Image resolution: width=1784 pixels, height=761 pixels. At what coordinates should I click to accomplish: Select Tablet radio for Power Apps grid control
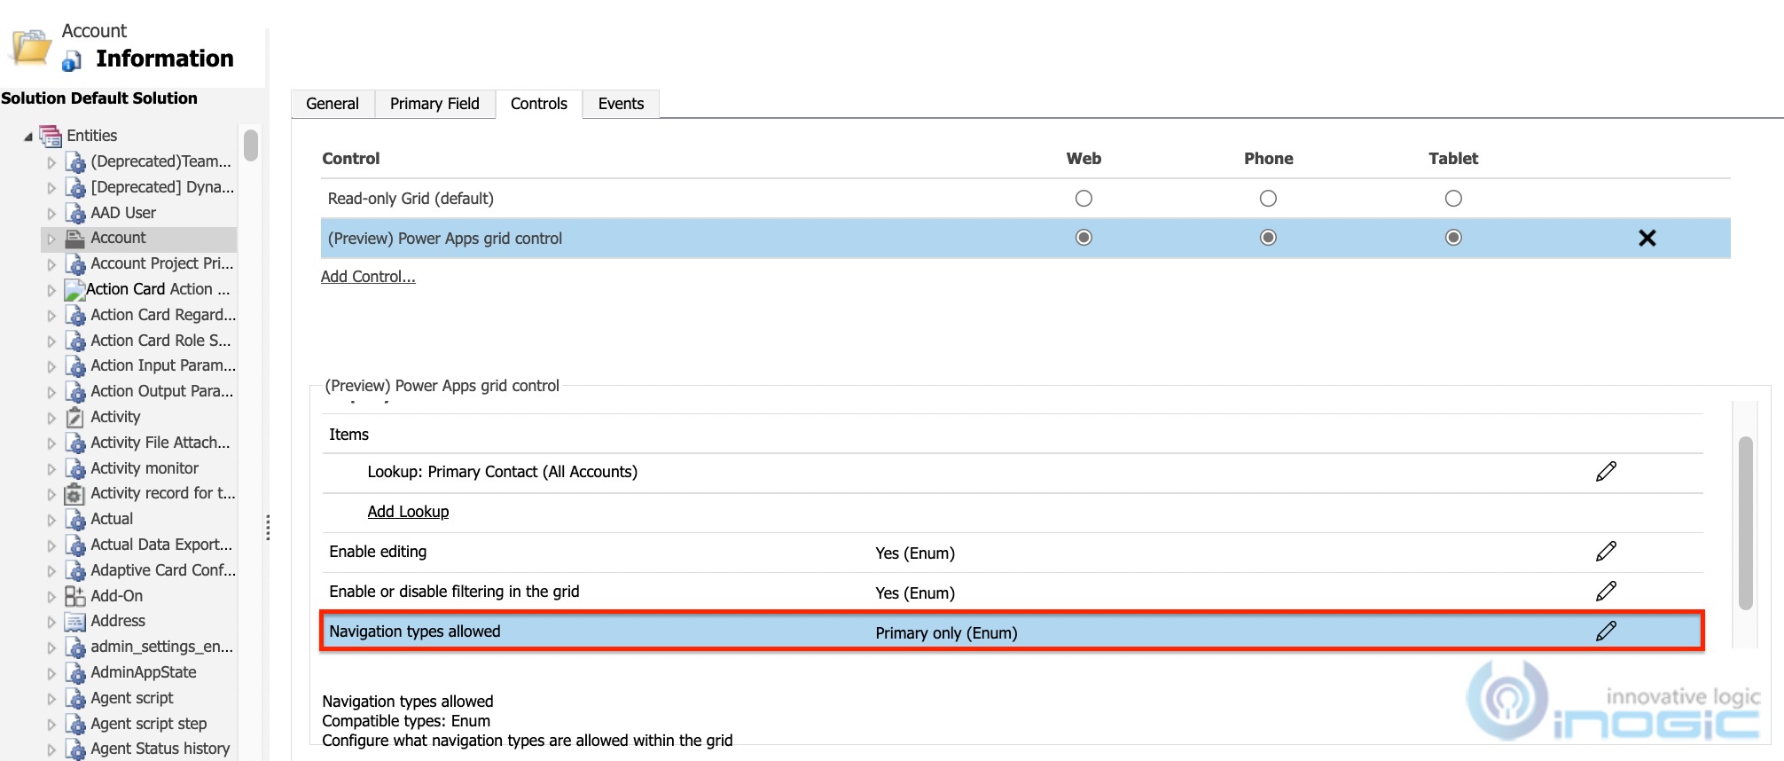pyautogui.click(x=1453, y=238)
